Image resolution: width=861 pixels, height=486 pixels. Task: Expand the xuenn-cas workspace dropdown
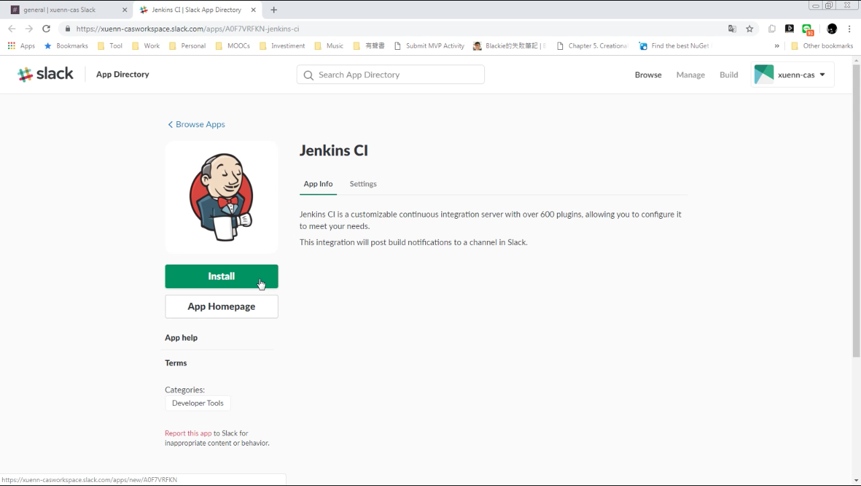792,75
